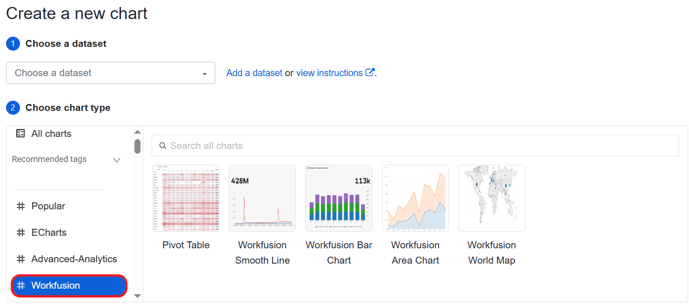689x304 pixels.
Task: Choose the Workfusion Bar Chart thumbnail
Action: coord(339,198)
